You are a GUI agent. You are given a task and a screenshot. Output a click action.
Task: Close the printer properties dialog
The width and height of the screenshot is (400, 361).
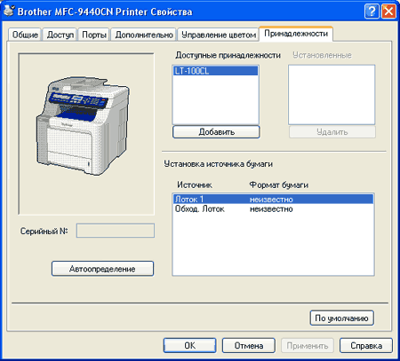coord(388,12)
